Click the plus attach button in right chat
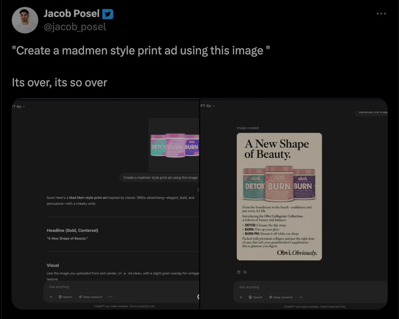This screenshot has height=319, width=399. (x=241, y=297)
